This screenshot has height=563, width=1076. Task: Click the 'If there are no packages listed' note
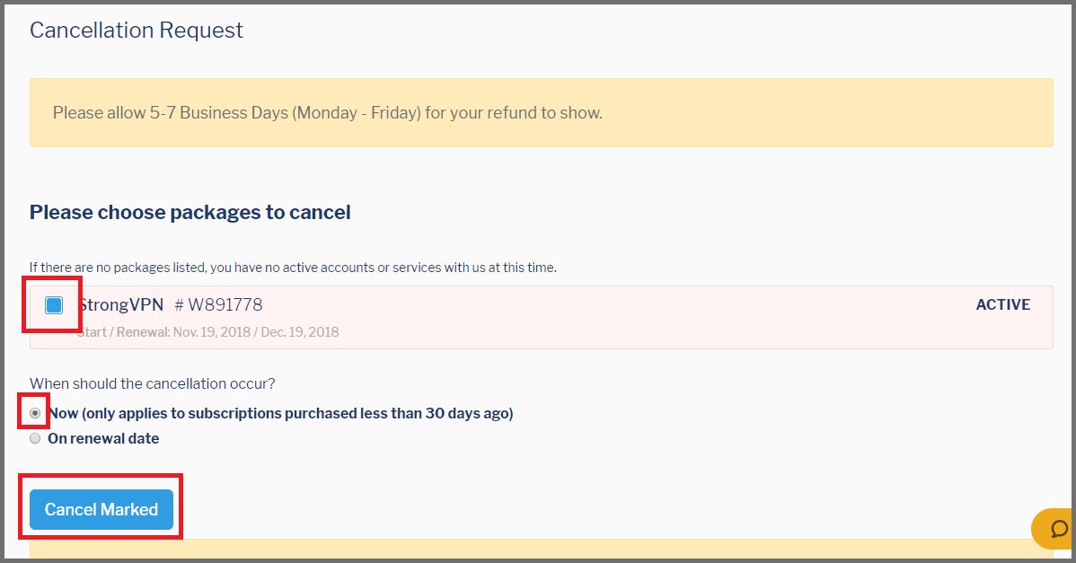tap(293, 268)
